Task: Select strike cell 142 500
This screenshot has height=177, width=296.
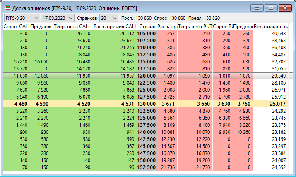Action: point(147,139)
